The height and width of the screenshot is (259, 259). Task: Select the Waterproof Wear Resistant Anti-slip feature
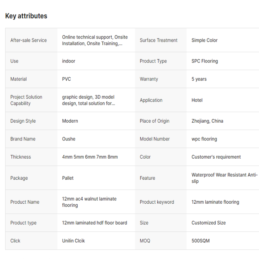point(224,178)
